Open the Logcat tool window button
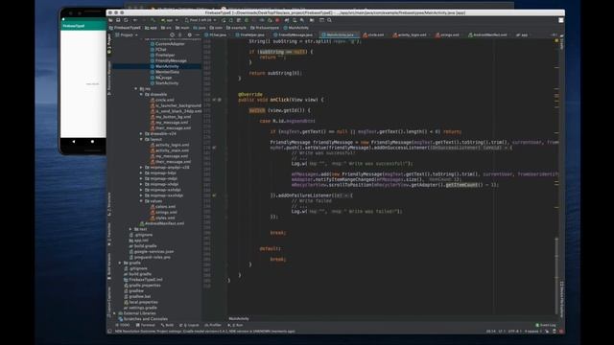 click(x=189, y=325)
